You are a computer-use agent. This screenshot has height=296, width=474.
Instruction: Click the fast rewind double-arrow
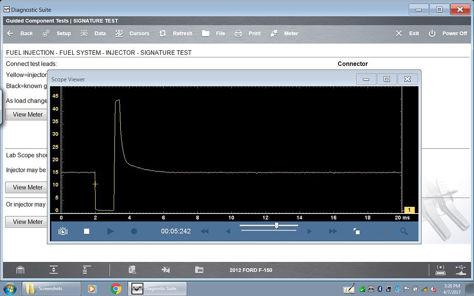tap(205, 231)
